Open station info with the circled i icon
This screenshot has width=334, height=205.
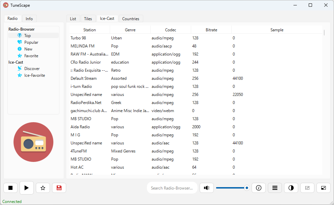(x=259, y=188)
